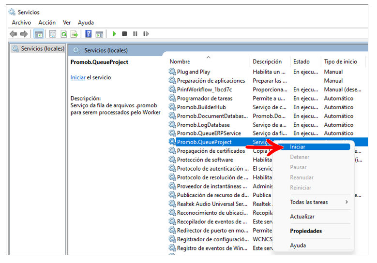Screen dimensions: 377x263
Task: Select the Publicación de recurso service
Action: pos(213,195)
